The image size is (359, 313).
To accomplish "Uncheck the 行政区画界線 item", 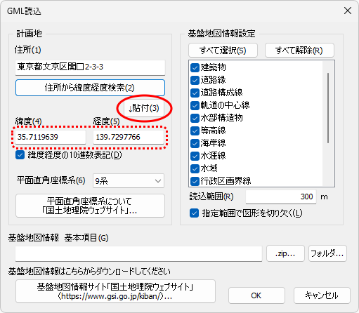I will tap(195, 181).
